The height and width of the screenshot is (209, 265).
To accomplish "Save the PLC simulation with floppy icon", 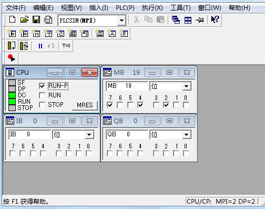I will tap(36, 19).
